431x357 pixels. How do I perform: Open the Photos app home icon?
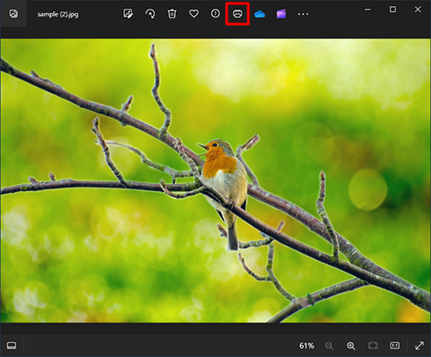(x=14, y=14)
